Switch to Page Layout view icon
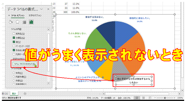Image resolution: width=186 pixels, height=101 pixels. 143,98
